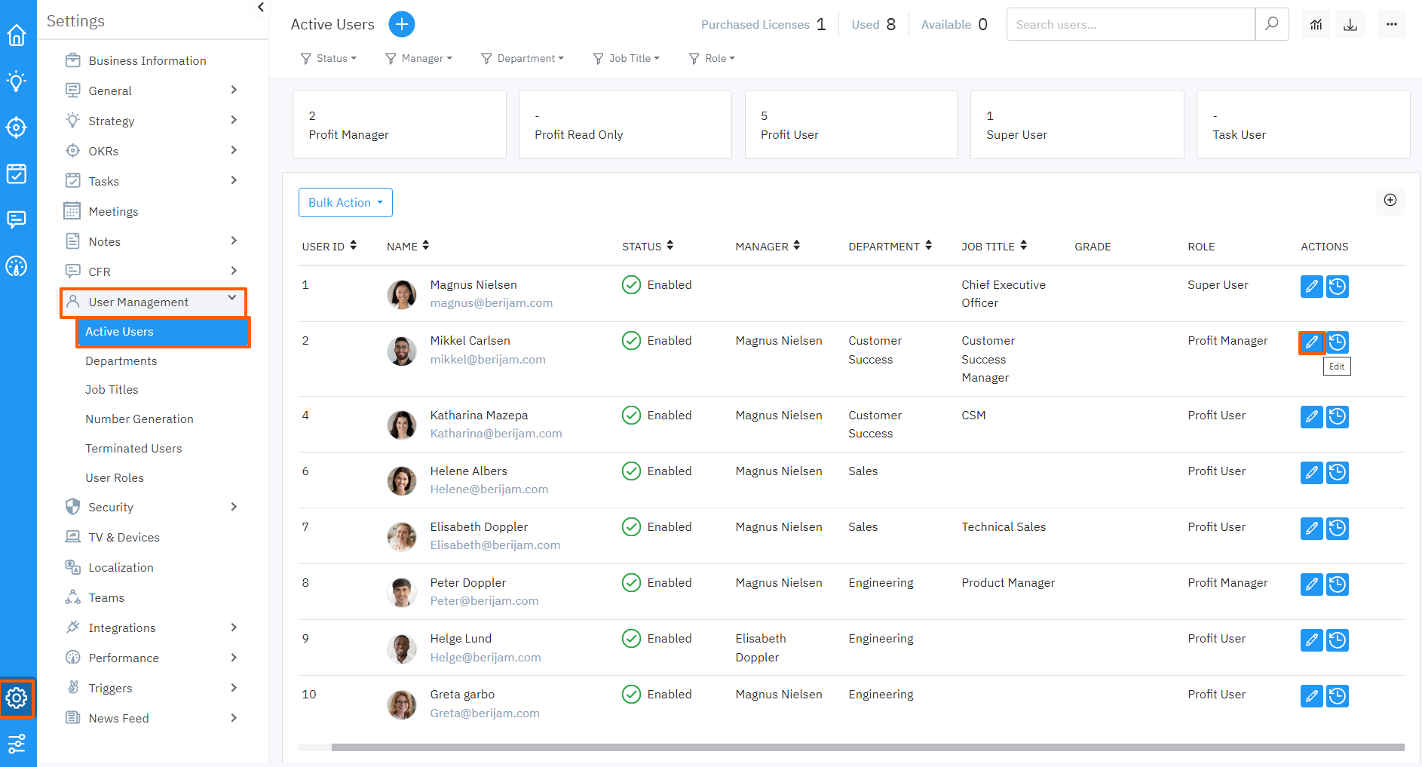Download the users list export
The image size is (1422, 767).
(1350, 24)
